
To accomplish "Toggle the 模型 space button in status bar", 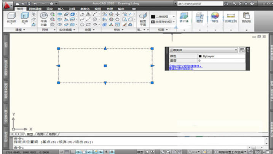I will pos(140,151).
